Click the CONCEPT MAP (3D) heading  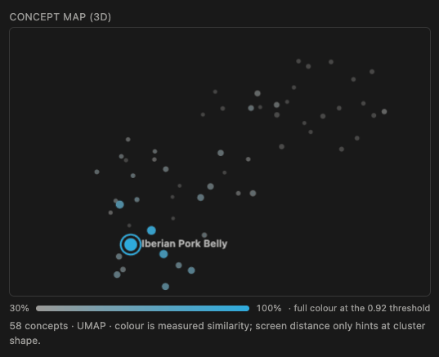(x=60, y=17)
